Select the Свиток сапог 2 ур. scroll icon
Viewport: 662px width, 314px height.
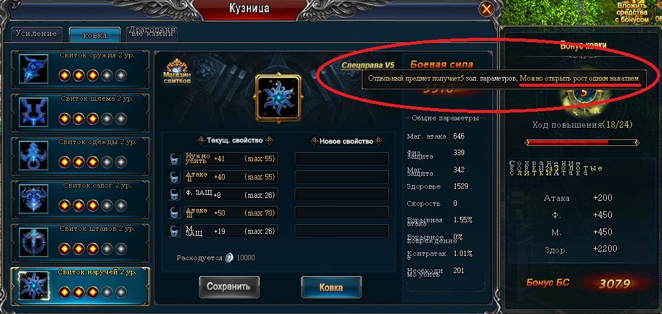click(34, 199)
